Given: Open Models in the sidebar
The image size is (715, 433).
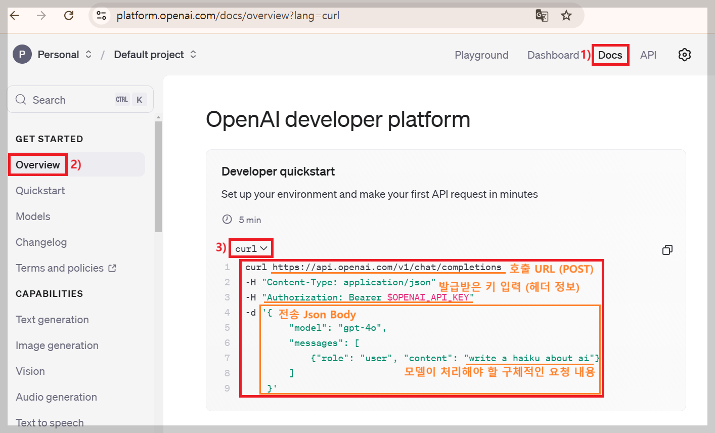Looking at the screenshot, I should (x=33, y=216).
